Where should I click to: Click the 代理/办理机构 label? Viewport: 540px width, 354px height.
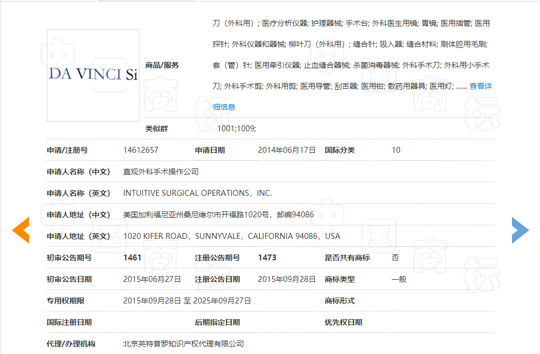71,344
